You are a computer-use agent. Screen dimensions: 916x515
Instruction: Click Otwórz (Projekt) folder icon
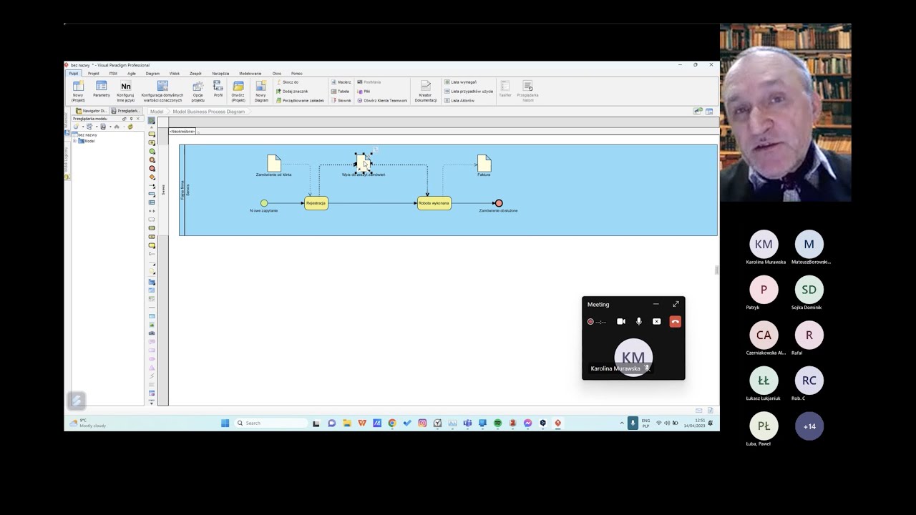coord(238,91)
